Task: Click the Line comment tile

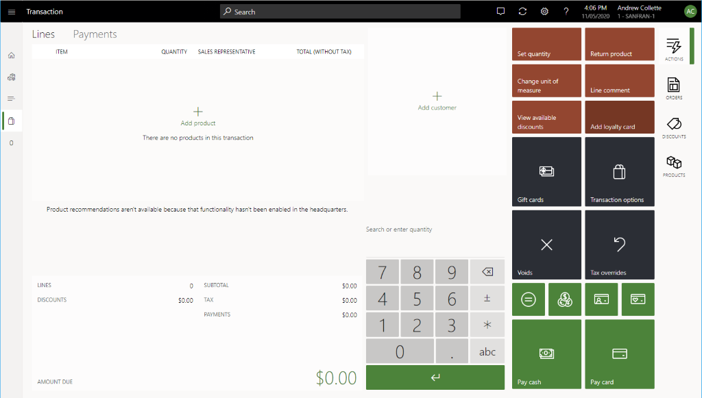Action: coord(620,81)
